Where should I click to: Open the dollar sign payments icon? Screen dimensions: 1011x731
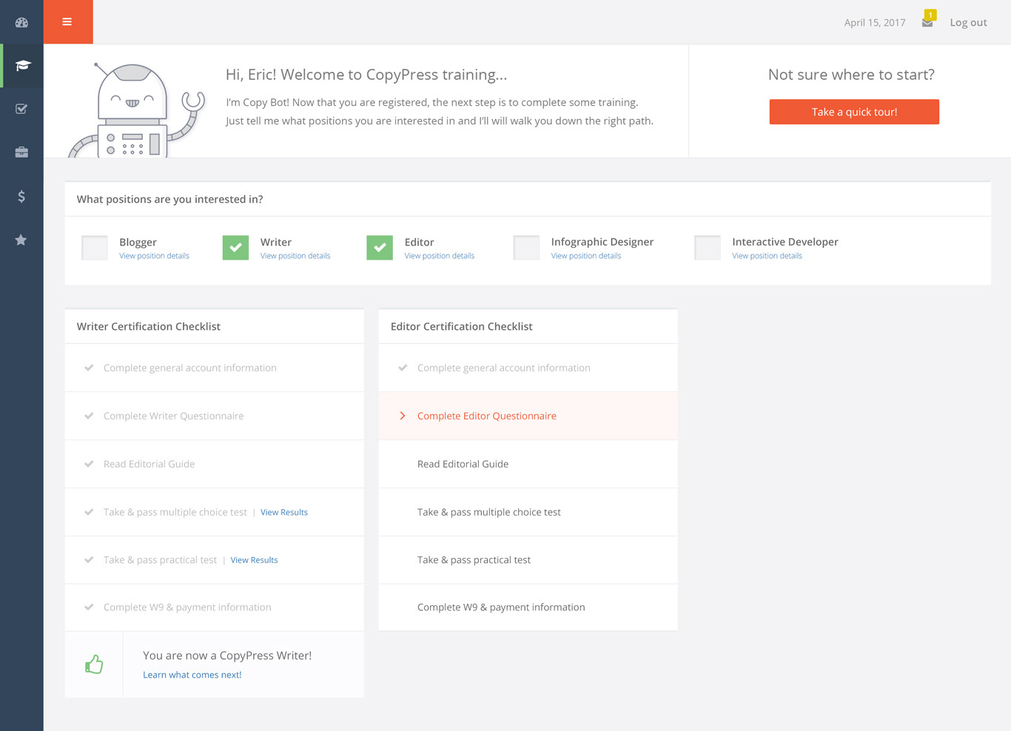21,196
